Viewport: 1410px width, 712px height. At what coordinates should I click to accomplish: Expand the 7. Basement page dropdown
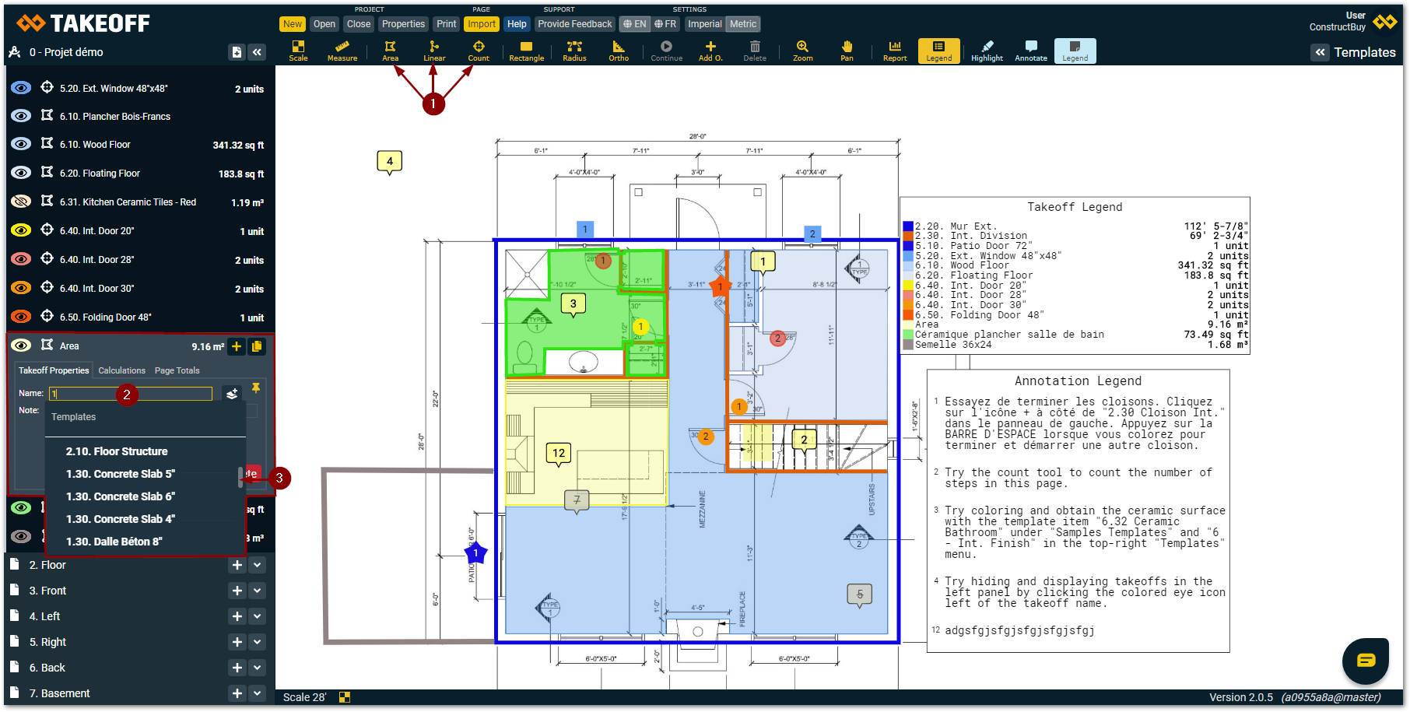pos(258,693)
